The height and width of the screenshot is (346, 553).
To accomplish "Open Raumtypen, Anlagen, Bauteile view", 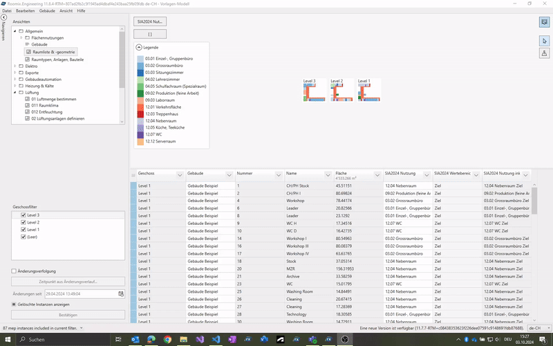I will pyautogui.click(x=57, y=60).
